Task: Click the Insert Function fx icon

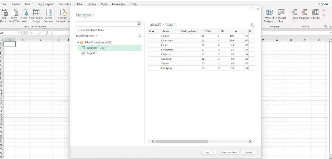Action: tap(47, 33)
